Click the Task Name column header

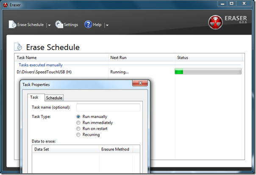click(61, 57)
